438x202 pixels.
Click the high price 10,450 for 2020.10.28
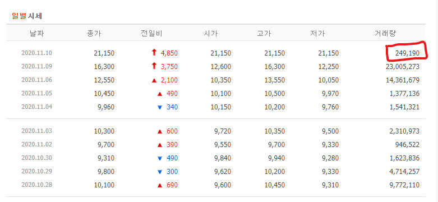click(275, 185)
